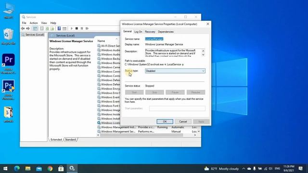Click the Restart Service toolbar icon
The width and height of the screenshot is (308, 173).
click(87, 28)
